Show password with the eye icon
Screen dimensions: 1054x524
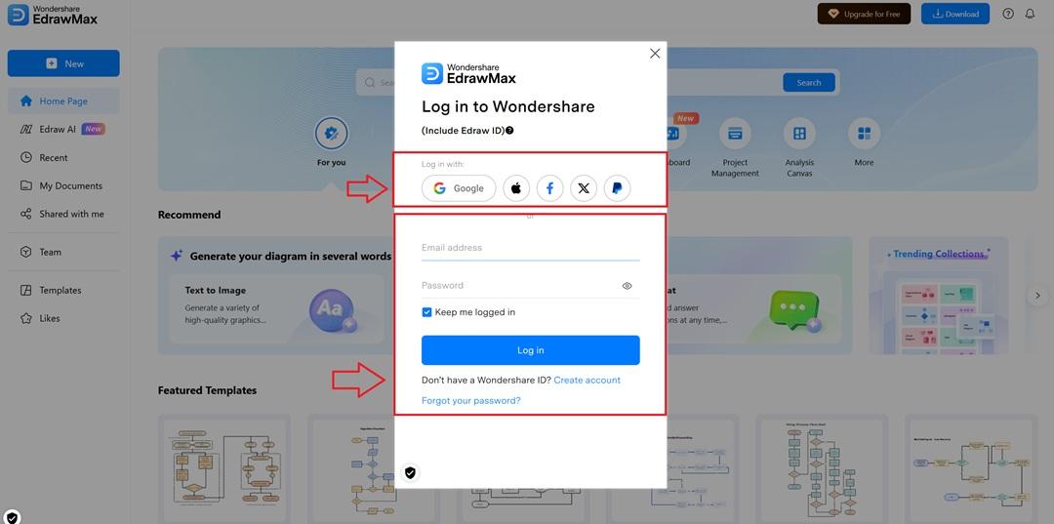click(x=628, y=286)
